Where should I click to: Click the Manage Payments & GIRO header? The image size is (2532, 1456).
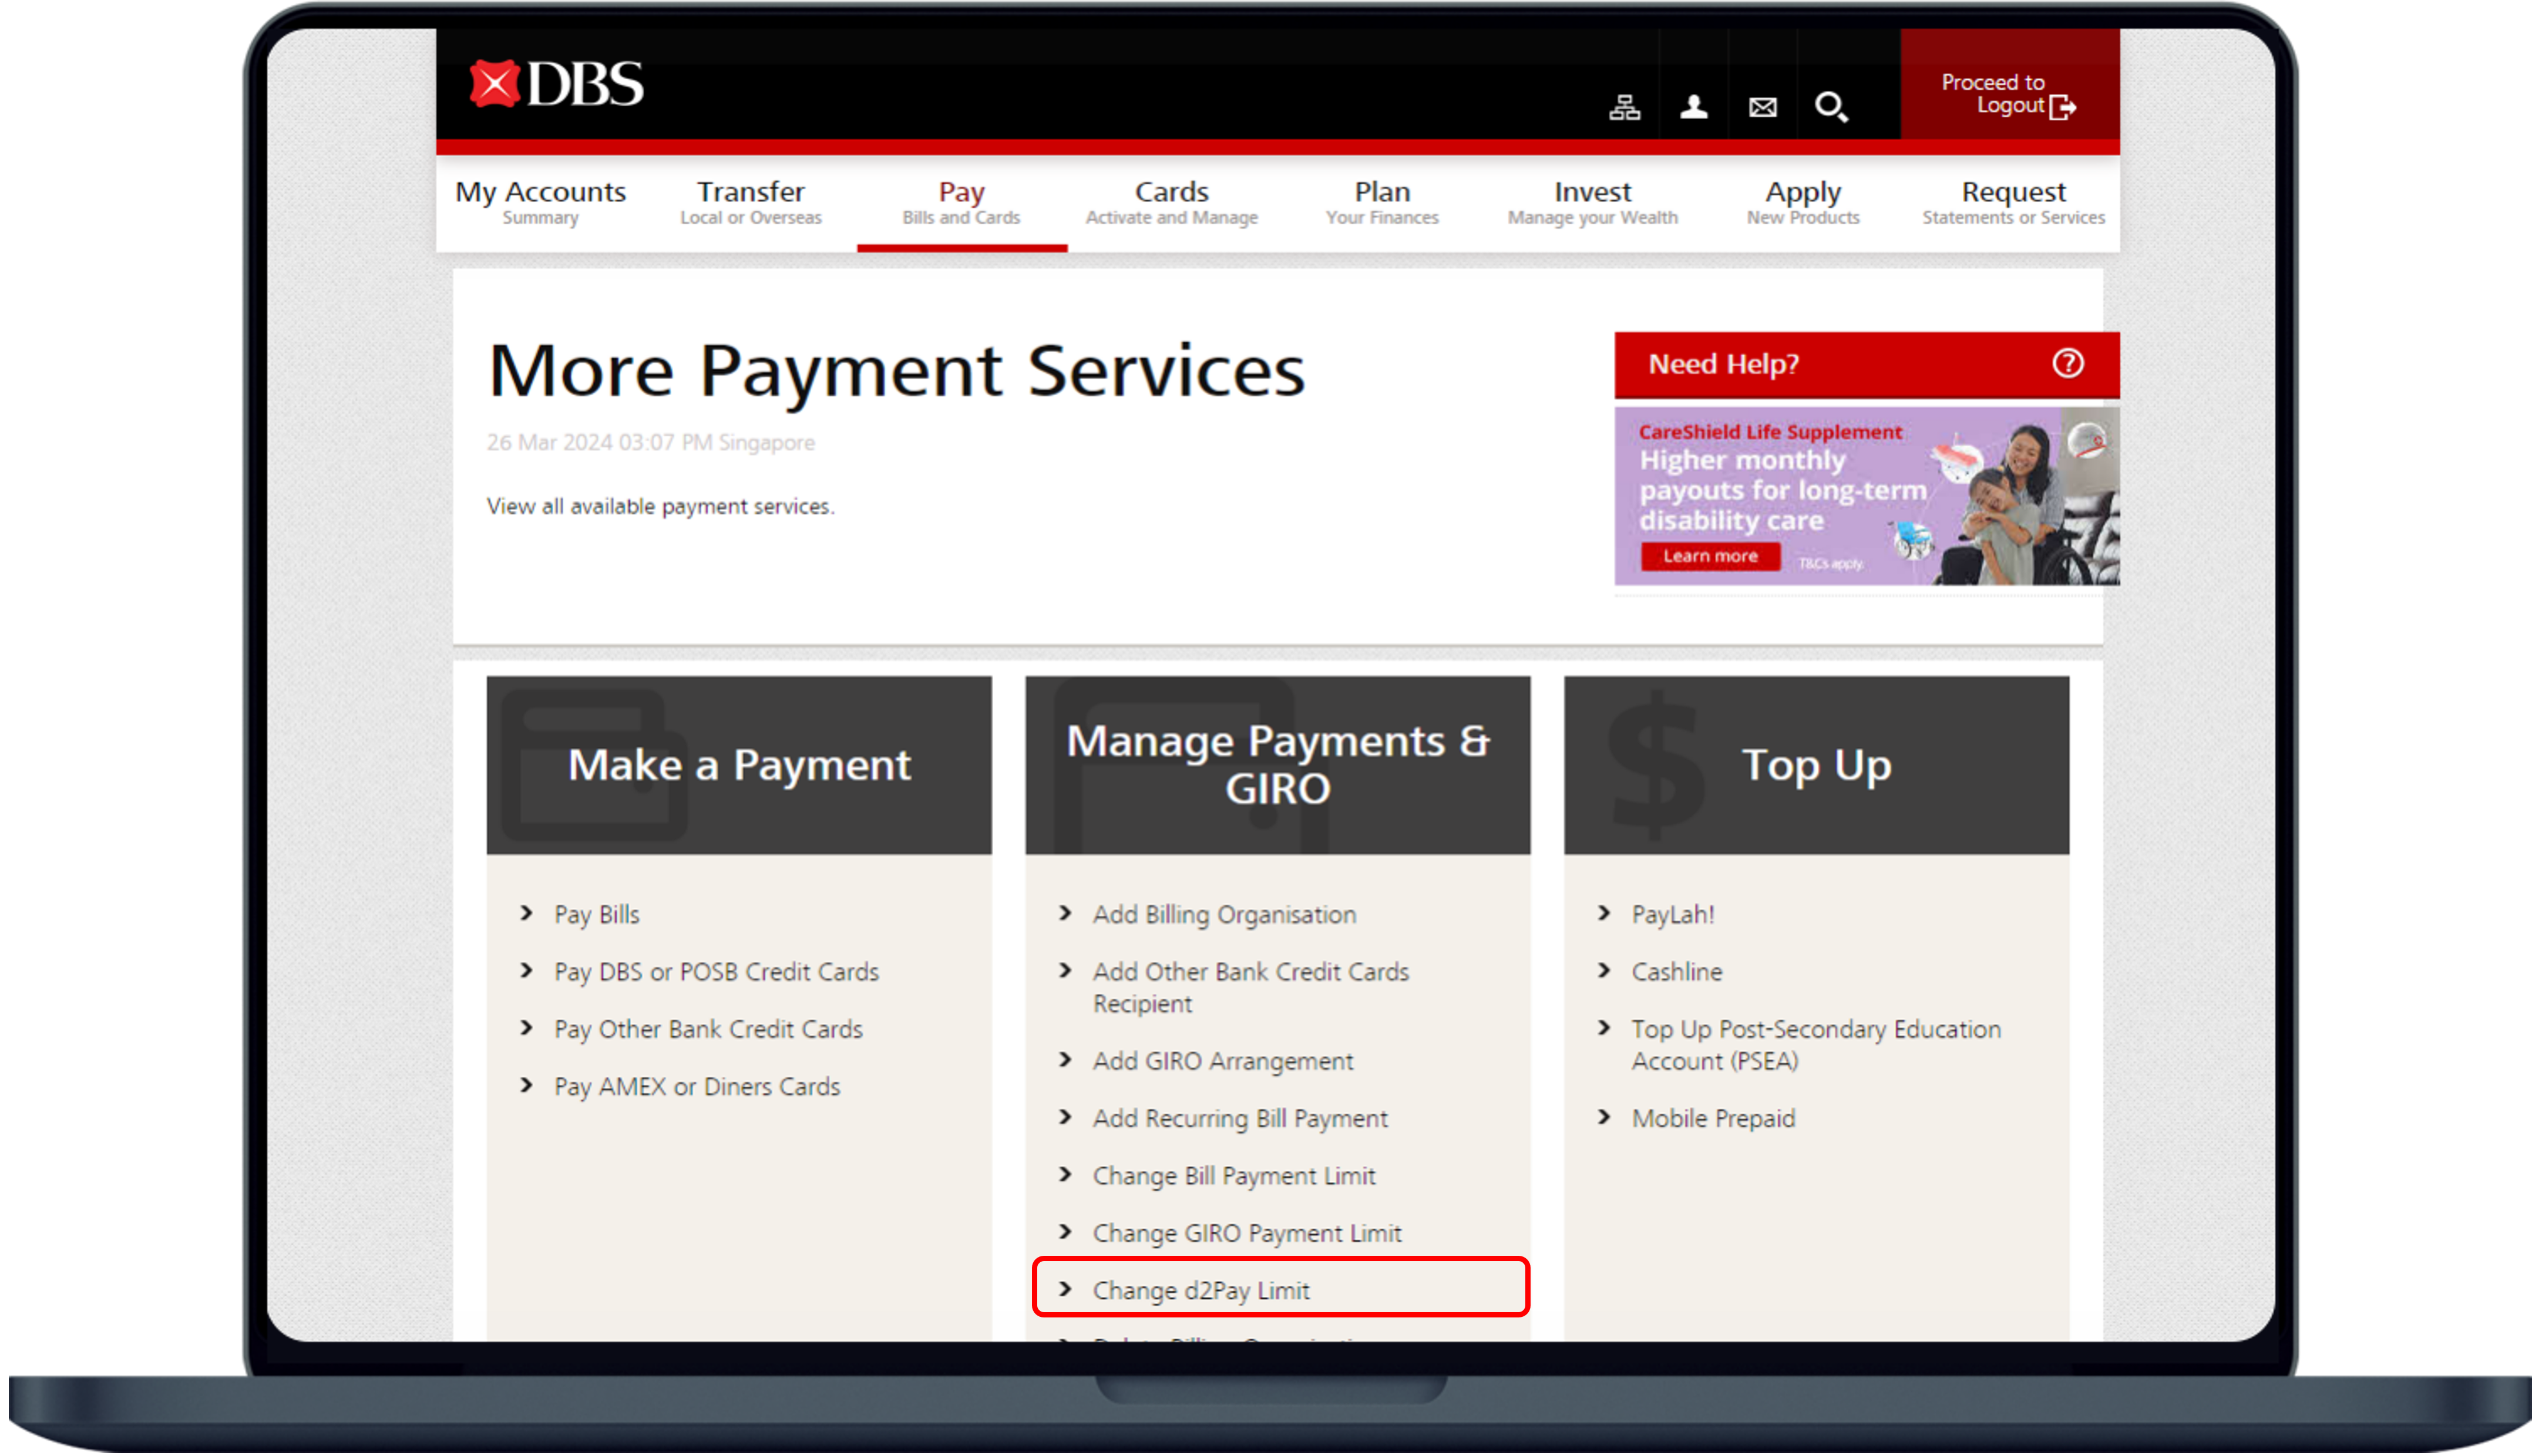[1276, 765]
